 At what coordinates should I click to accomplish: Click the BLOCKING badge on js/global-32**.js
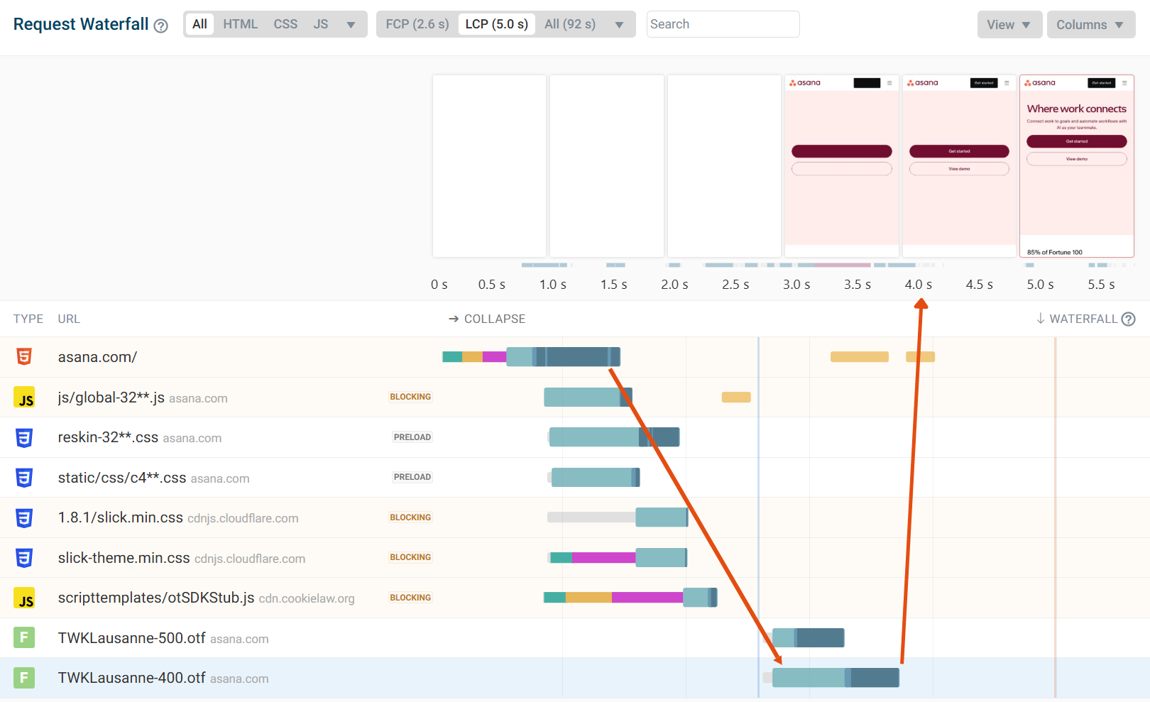pyautogui.click(x=410, y=397)
